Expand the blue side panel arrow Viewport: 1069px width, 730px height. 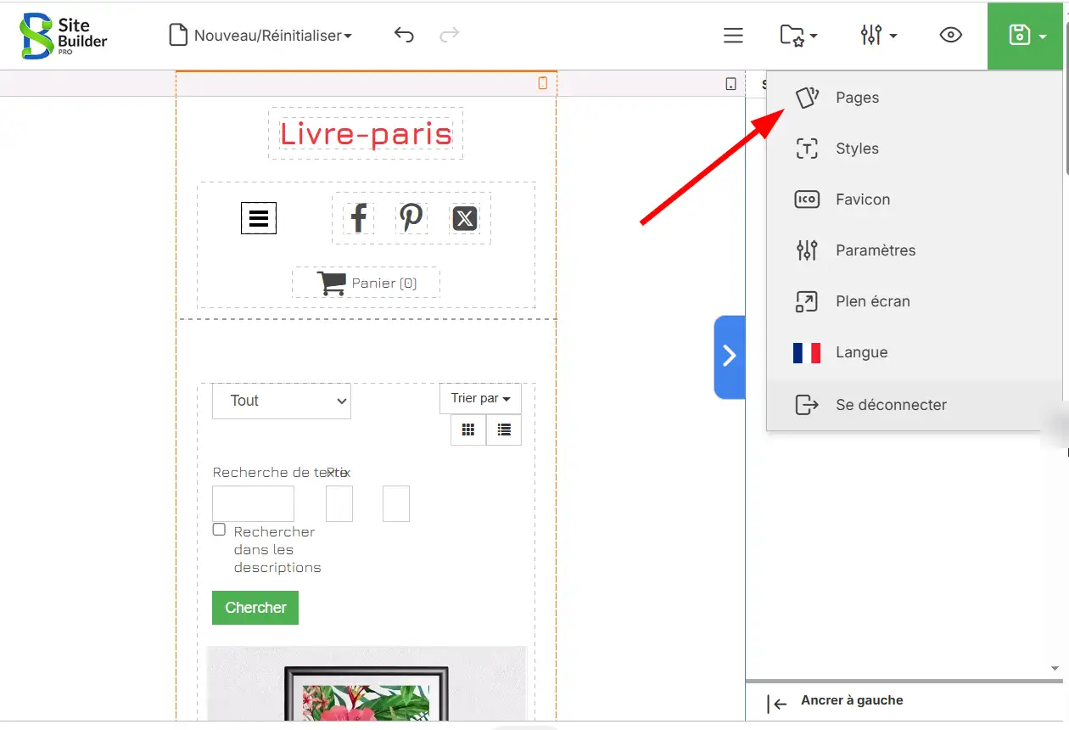pyautogui.click(x=730, y=357)
